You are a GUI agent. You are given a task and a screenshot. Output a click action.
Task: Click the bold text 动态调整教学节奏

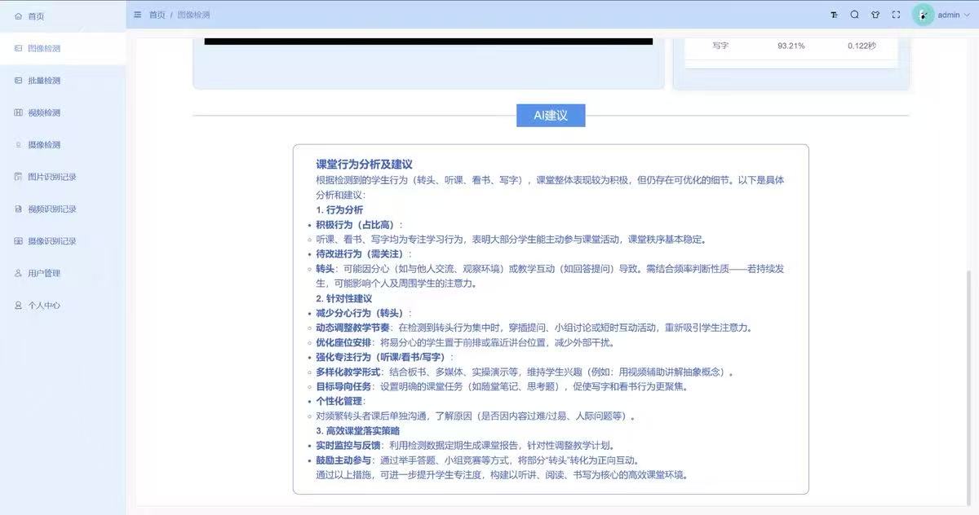coord(352,328)
